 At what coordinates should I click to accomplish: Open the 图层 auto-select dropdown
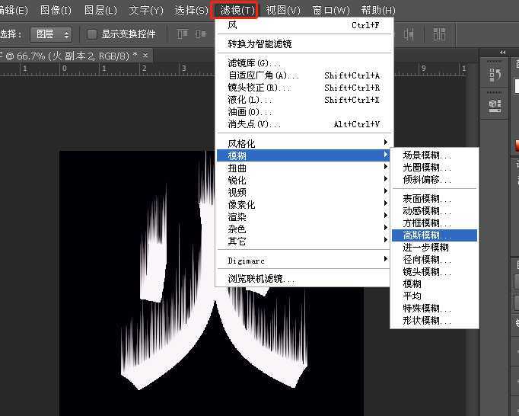[51, 34]
